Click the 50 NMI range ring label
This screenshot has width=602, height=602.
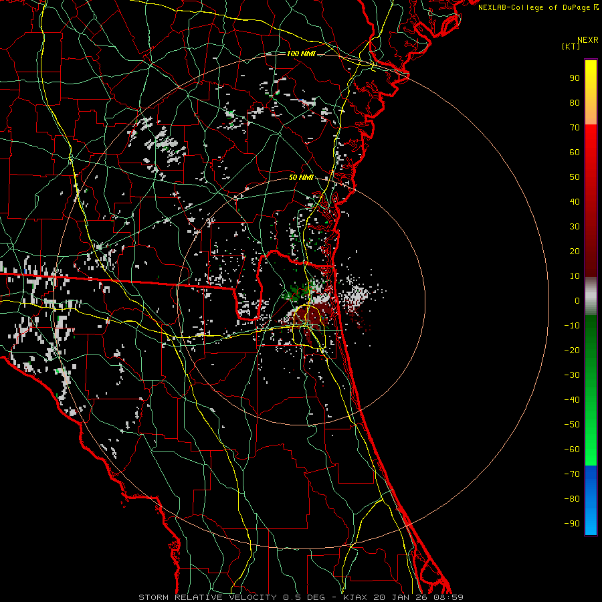pos(301,177)
